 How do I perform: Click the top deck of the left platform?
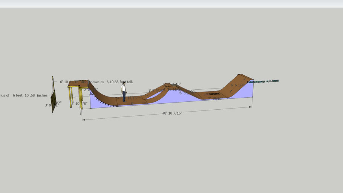click(77, 83)
